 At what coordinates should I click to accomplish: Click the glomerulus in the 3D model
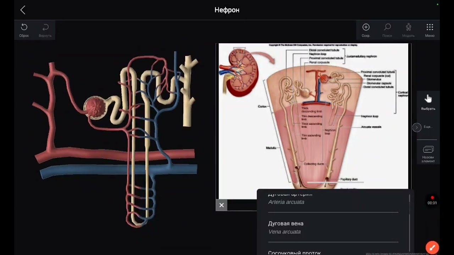[95, 107]
